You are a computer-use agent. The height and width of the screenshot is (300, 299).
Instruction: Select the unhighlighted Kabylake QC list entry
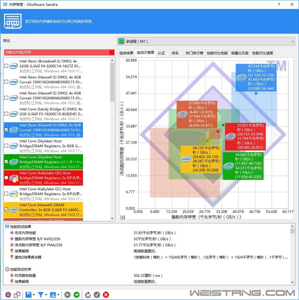pyautogui.click(x=43, y=194)
